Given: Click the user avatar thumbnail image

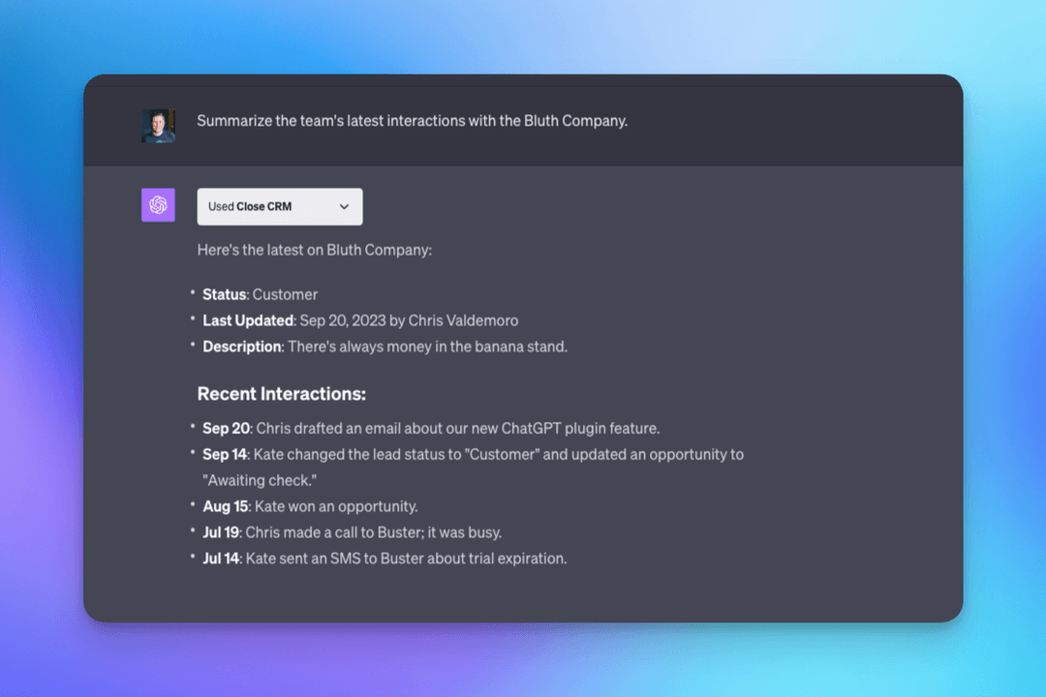Looking at the screenshot, I should click(159, 125).
